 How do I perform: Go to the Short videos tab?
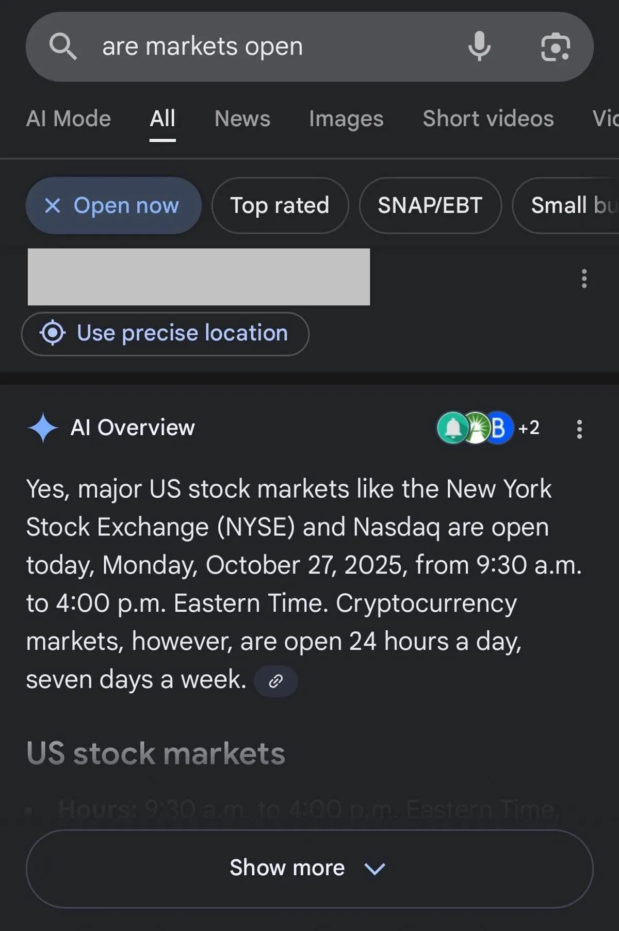pos(488,119)
